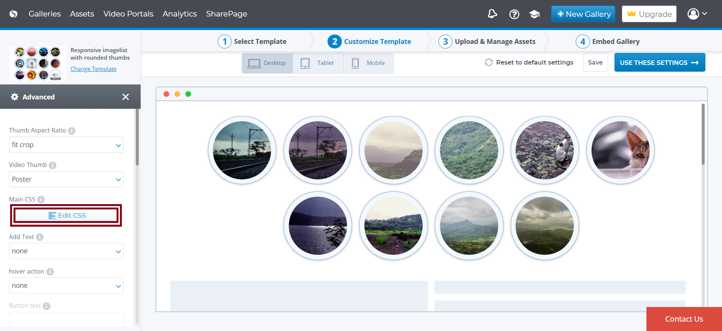Screen dimensions: 722x331
Task: Click the Edit CSS button
Action: [x=66, y=215]
